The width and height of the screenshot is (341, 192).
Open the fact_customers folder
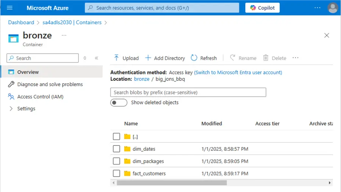149,173
